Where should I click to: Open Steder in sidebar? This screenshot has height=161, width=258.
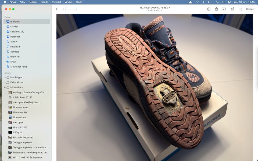[27, 42]
